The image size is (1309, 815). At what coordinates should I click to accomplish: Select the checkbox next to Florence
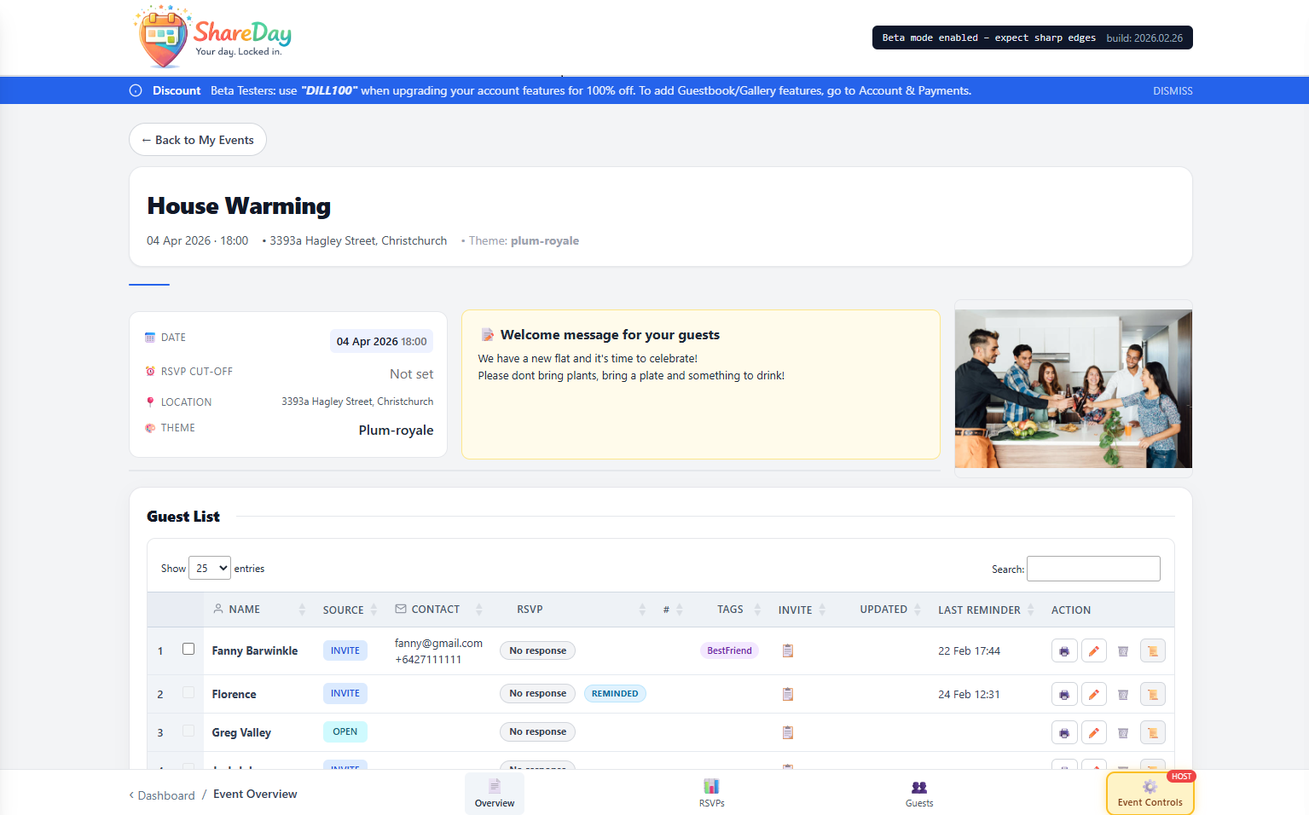click(x=188, y=693)
